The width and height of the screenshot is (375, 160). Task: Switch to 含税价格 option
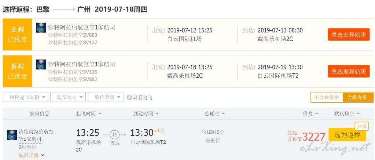(358, 97)
